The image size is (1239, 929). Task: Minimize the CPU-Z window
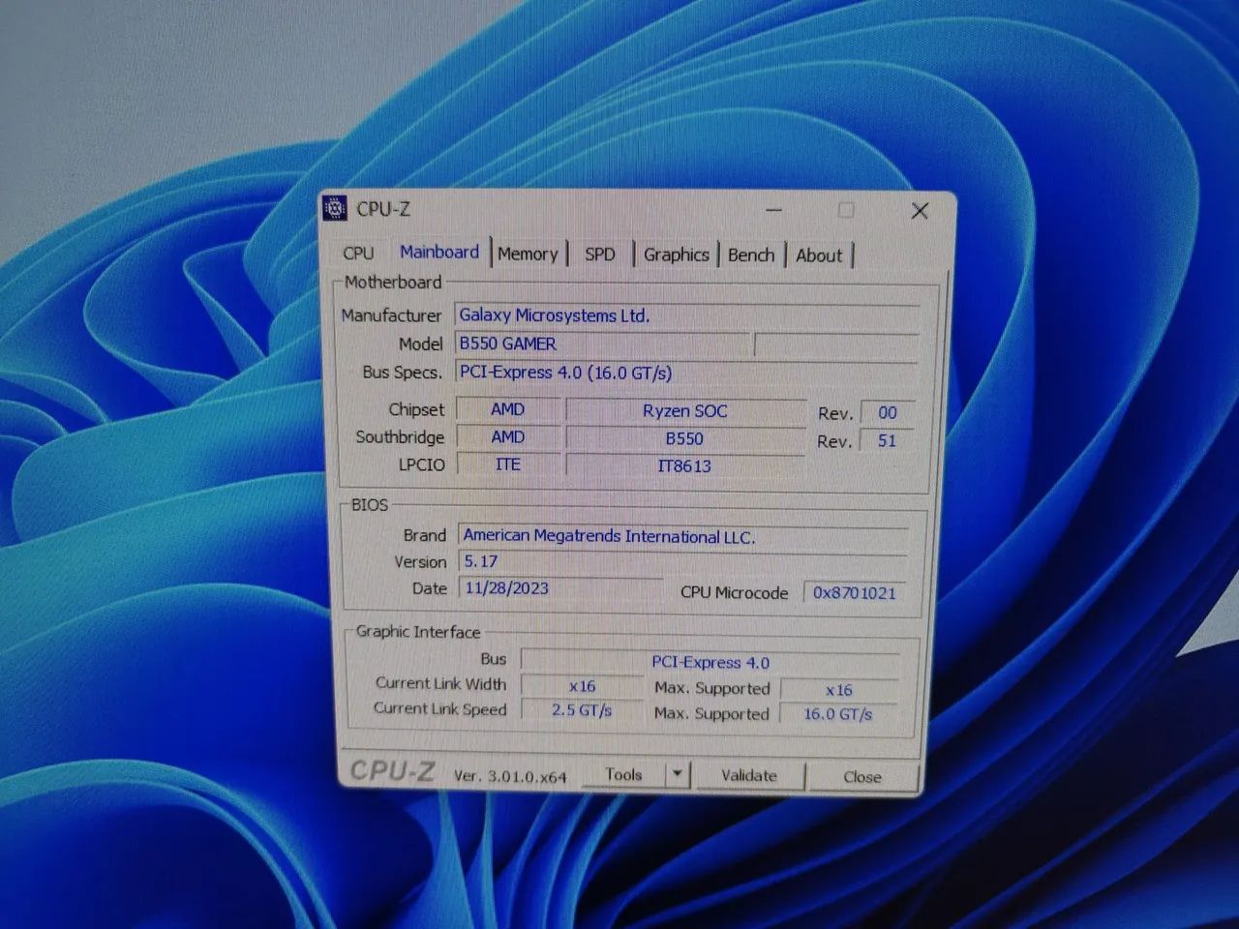pyautogui.click(x=774, y=210)
